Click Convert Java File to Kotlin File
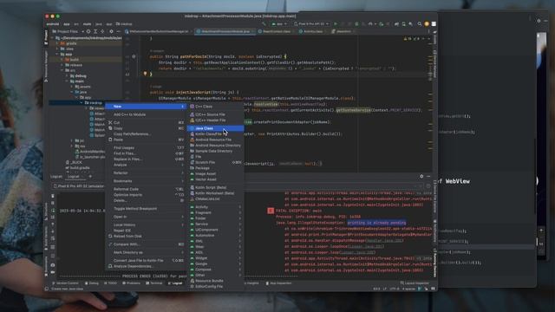Screen dimensions: 555x312 [x=146, y=260]
